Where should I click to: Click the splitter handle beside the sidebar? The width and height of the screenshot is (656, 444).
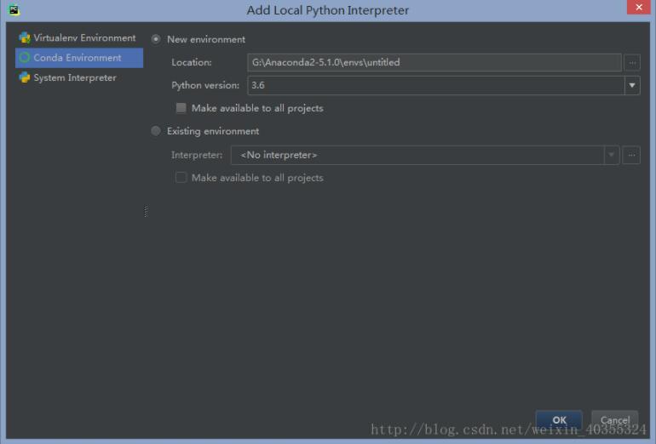(146, 211)
